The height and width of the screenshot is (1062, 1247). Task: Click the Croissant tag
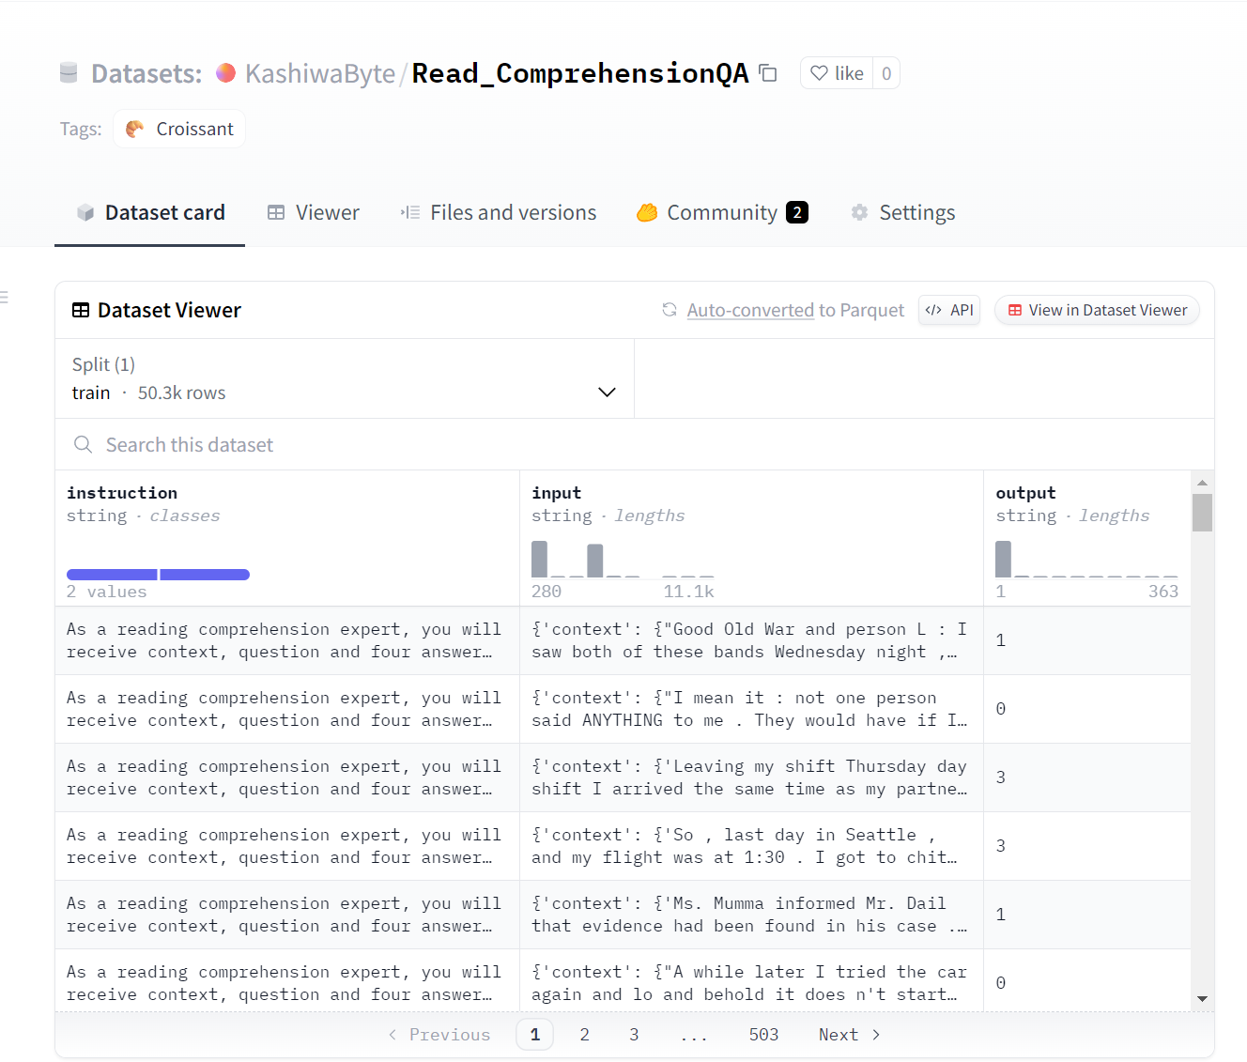tap(179, 129)
